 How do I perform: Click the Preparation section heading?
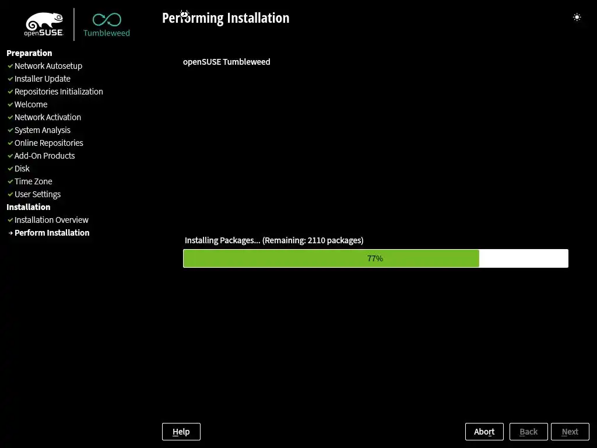point(29,53)
